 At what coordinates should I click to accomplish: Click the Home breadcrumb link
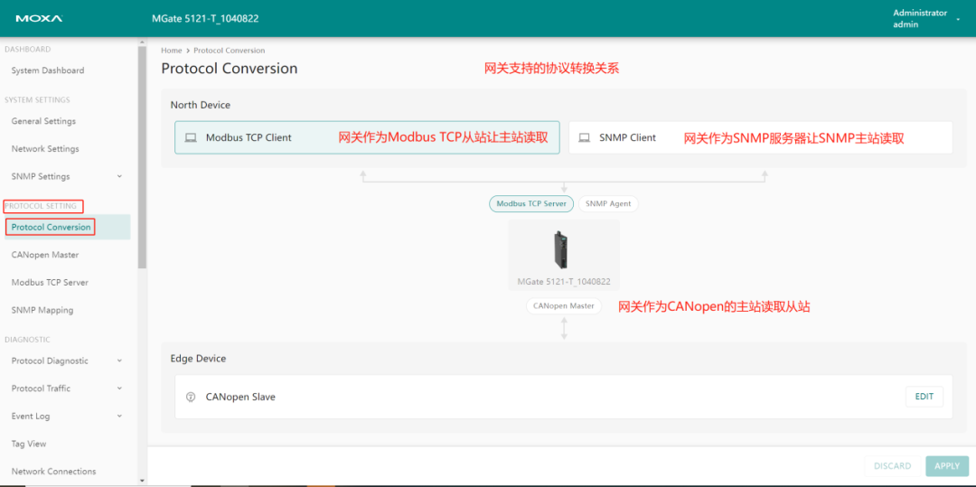coord(171,51)
